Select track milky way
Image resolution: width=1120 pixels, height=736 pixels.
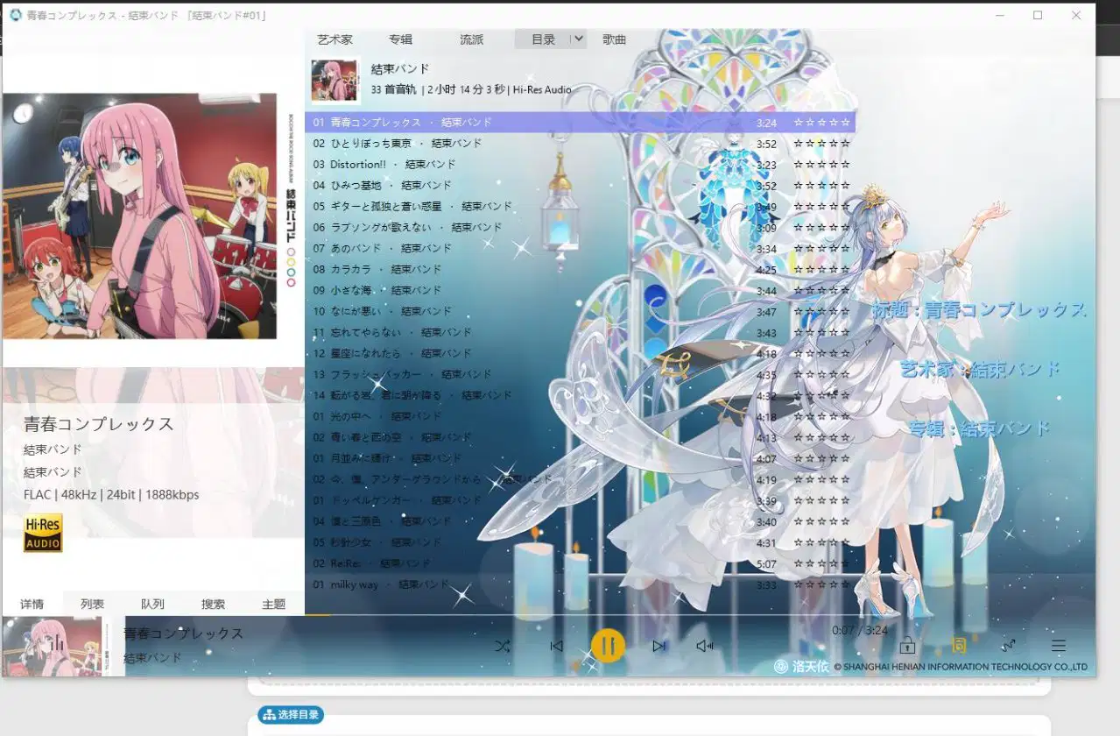pyautogui.click(x=580, y=585)
